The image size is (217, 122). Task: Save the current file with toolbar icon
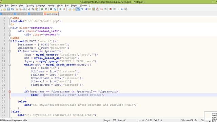(x=8, y=9)
